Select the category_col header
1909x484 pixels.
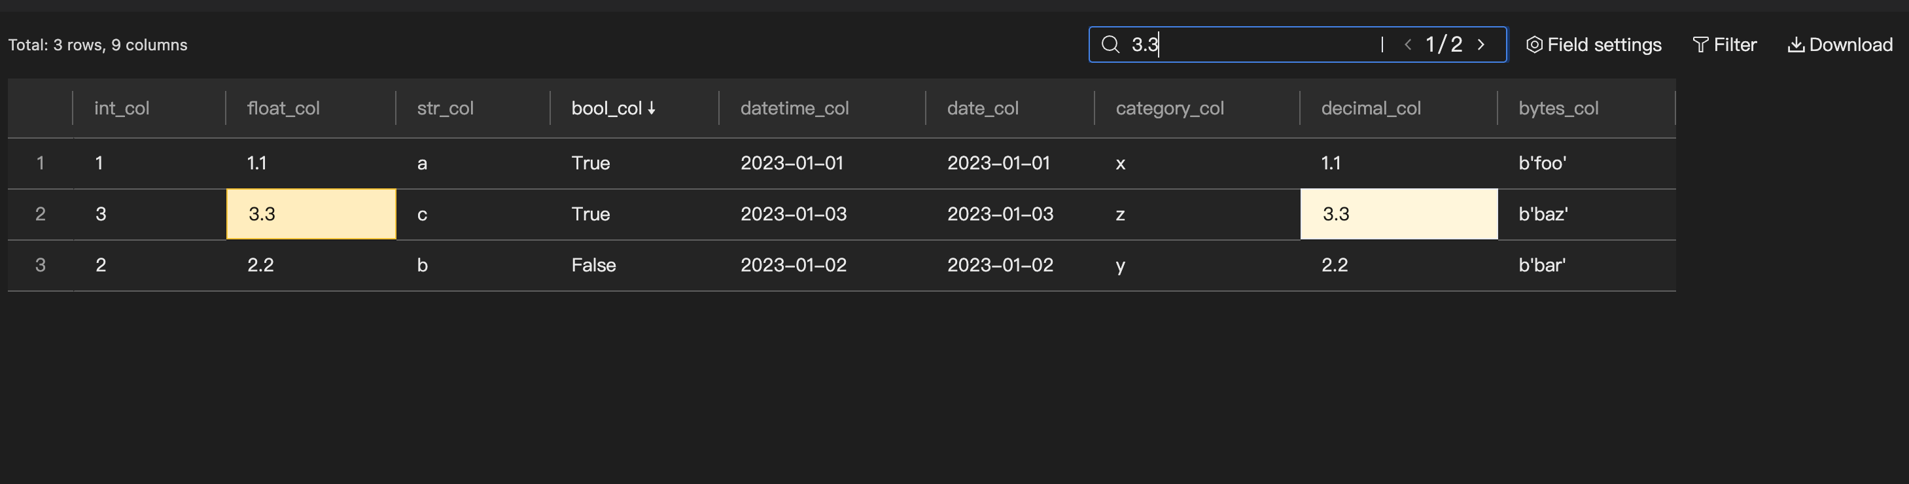coord(1170,108)
